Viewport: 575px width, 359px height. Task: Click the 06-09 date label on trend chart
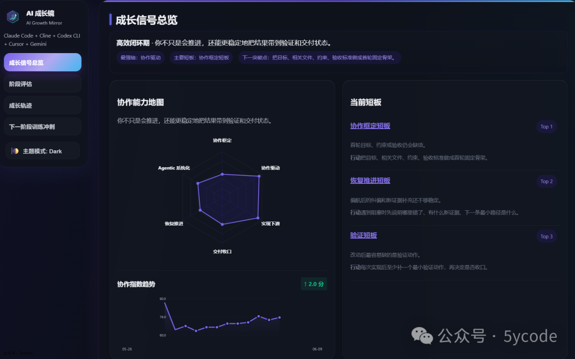click(317, 349)
